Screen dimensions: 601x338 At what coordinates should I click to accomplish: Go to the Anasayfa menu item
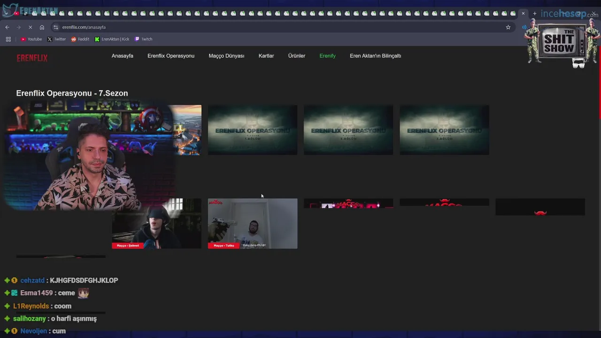[123, 56]
